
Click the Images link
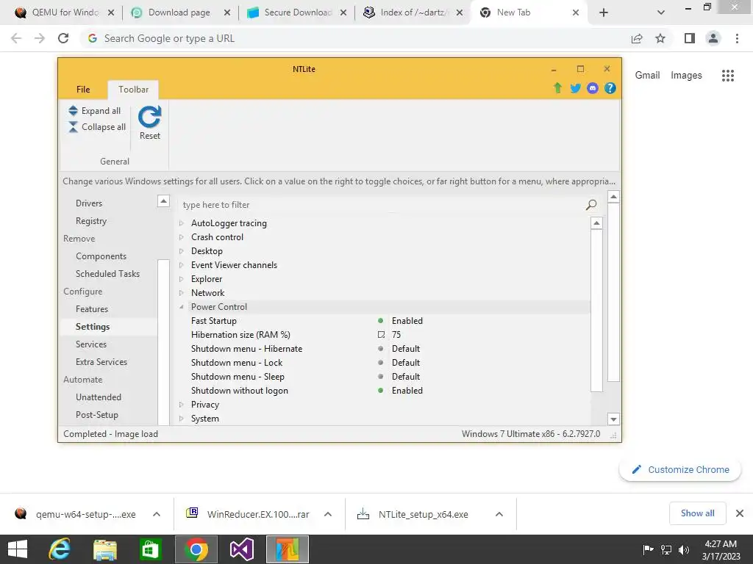pyautogui.click(x=686, y=76)
